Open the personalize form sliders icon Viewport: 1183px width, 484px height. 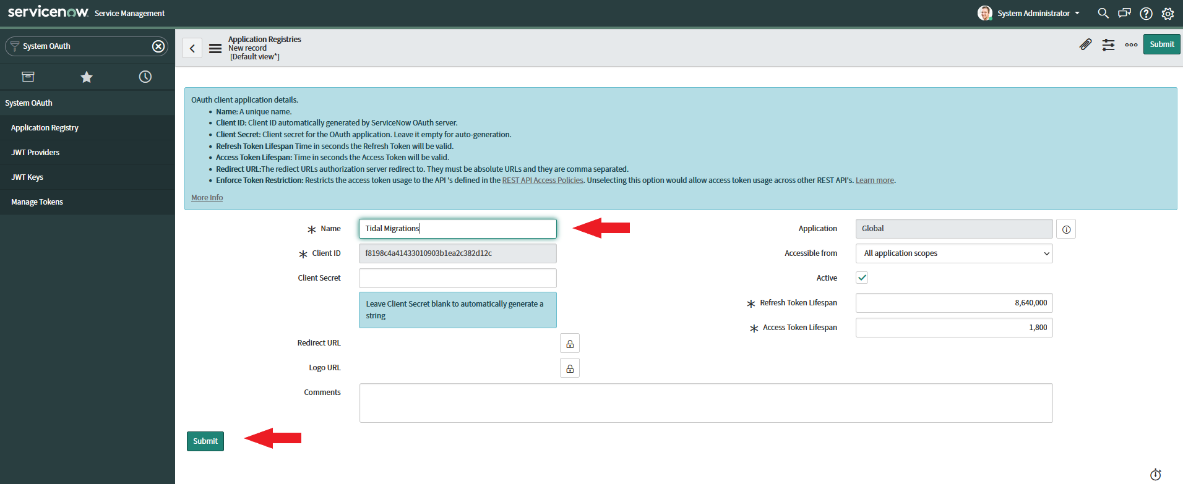[x=1108, y=45]
